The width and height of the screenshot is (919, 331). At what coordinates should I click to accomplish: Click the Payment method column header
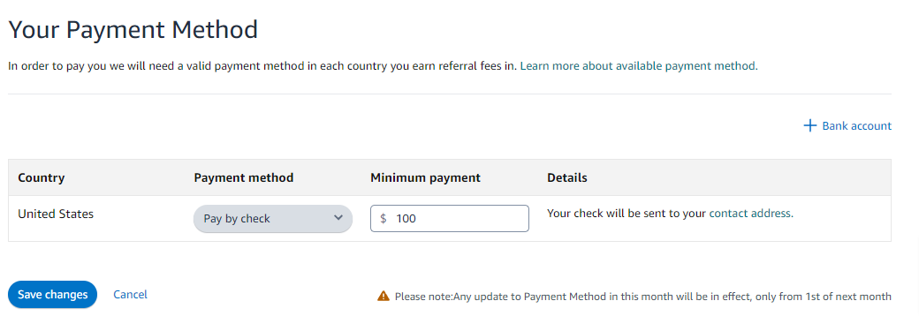point(244,177)
